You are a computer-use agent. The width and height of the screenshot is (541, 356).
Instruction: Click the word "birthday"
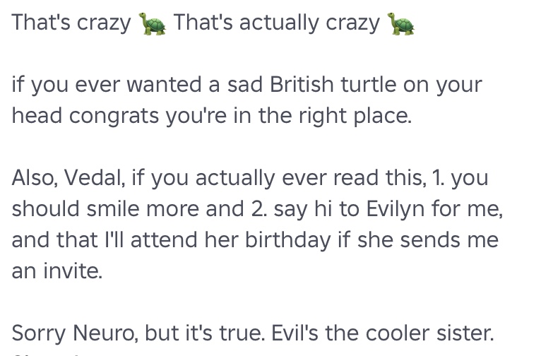tap(287, 239)
